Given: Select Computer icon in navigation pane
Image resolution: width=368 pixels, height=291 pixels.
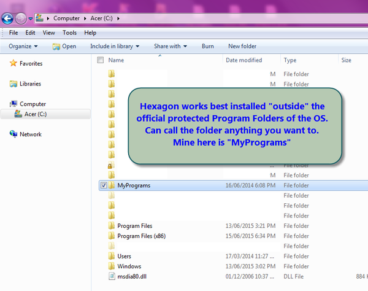Looking at the screenshot, I should tap(13, 104).
